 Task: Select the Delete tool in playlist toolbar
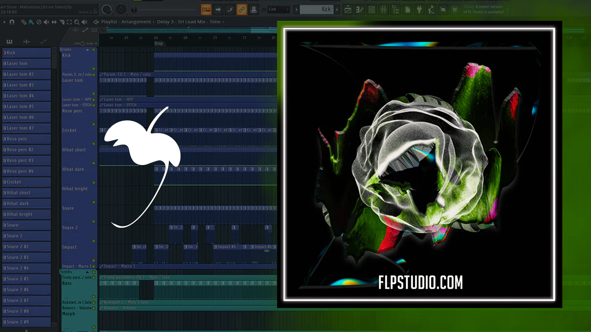[x=39, y=22]
